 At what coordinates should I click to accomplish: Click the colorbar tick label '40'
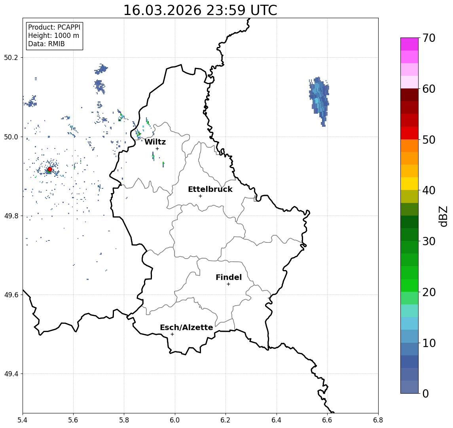click(x=429, y=190)
